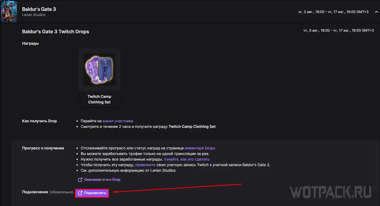Follow the 'Узнайте, как это сделать' link

click(x=187, y=159)
